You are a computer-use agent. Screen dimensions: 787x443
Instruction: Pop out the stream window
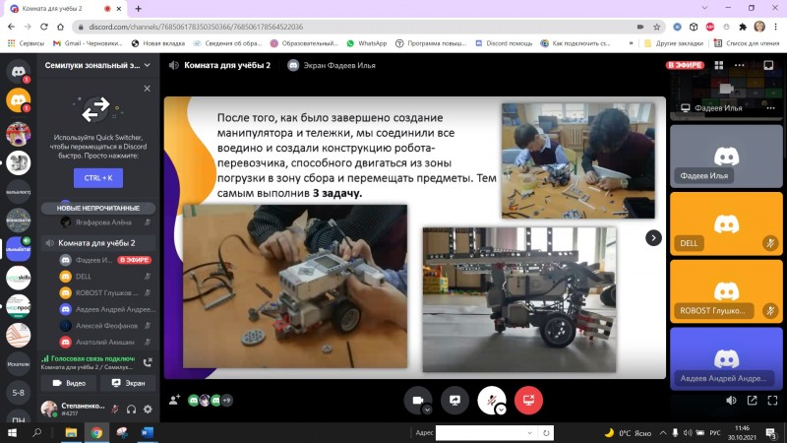[752, 401]
